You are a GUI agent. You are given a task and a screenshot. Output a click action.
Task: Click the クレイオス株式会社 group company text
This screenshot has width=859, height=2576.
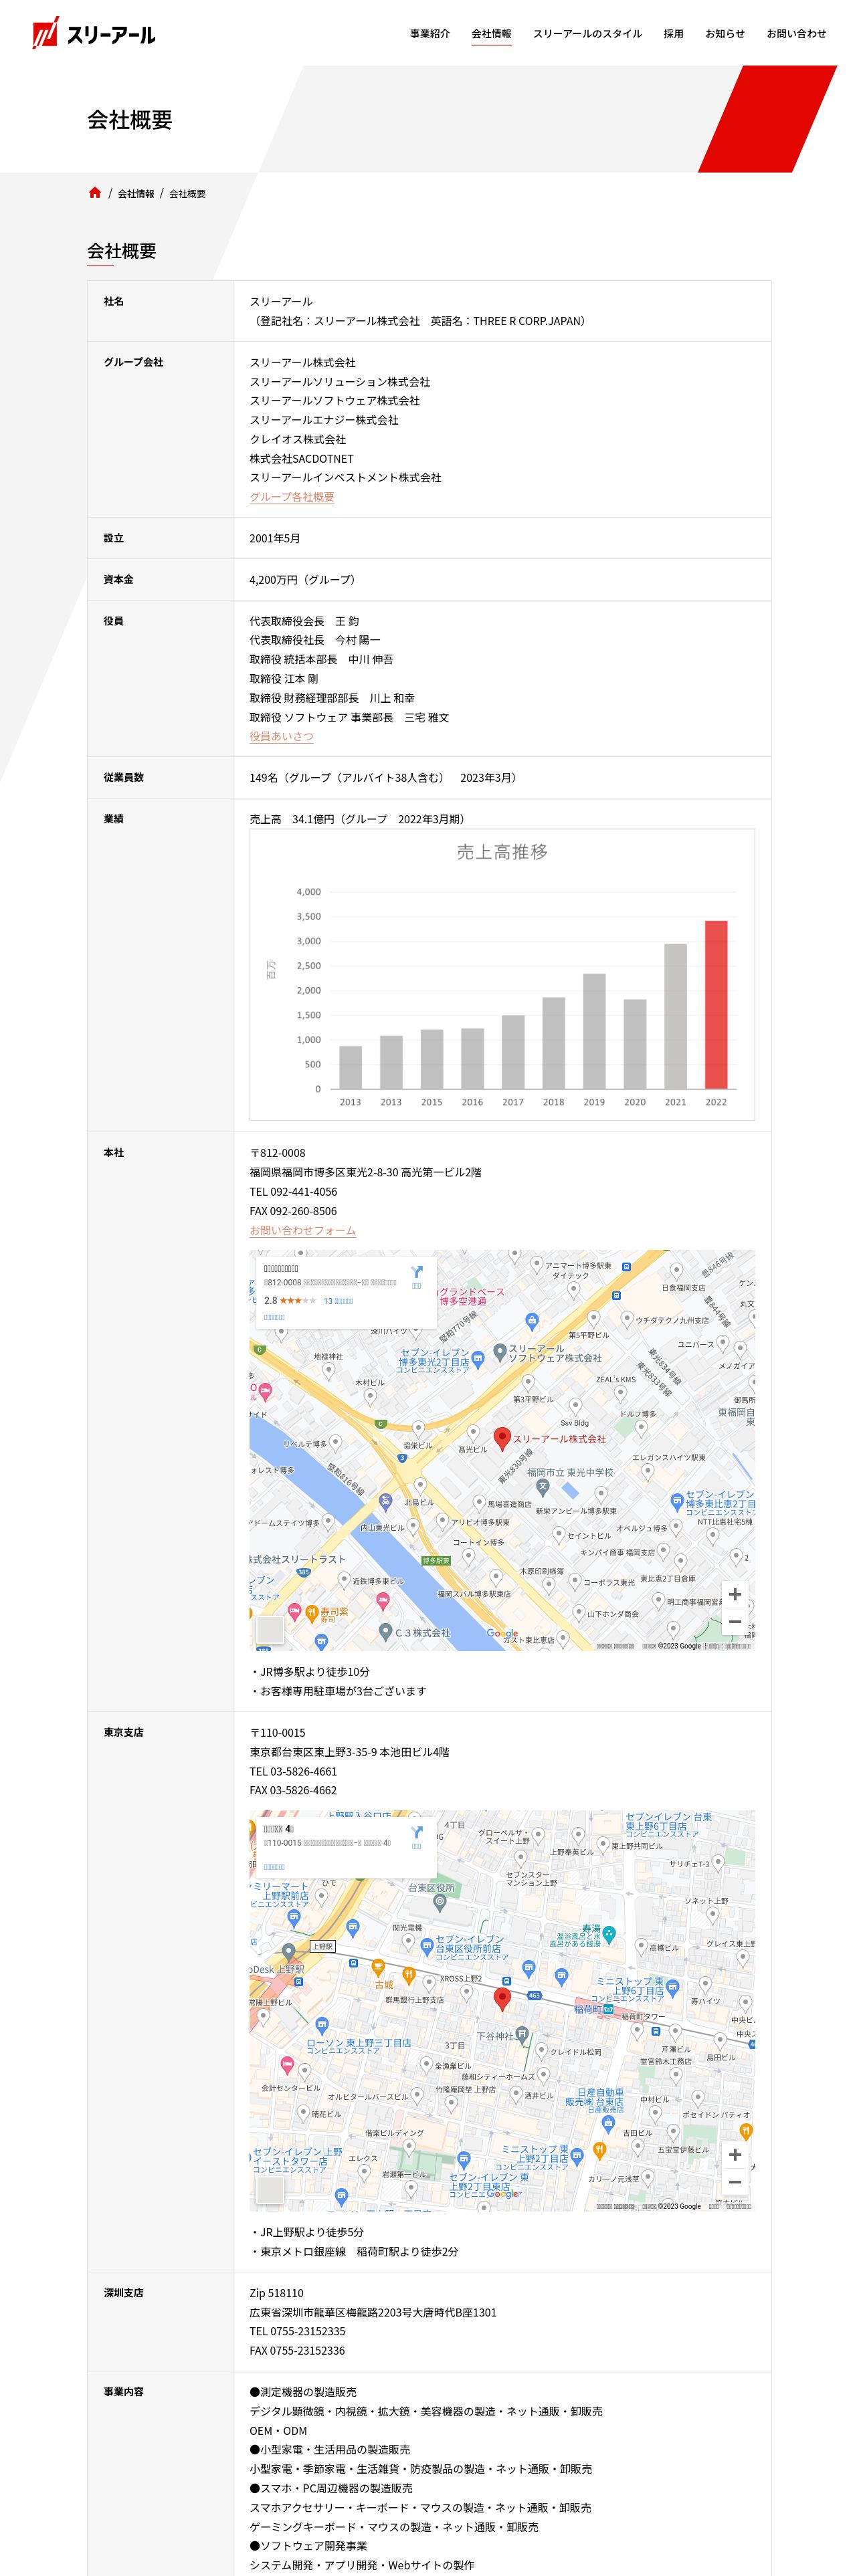pos(298,439)
